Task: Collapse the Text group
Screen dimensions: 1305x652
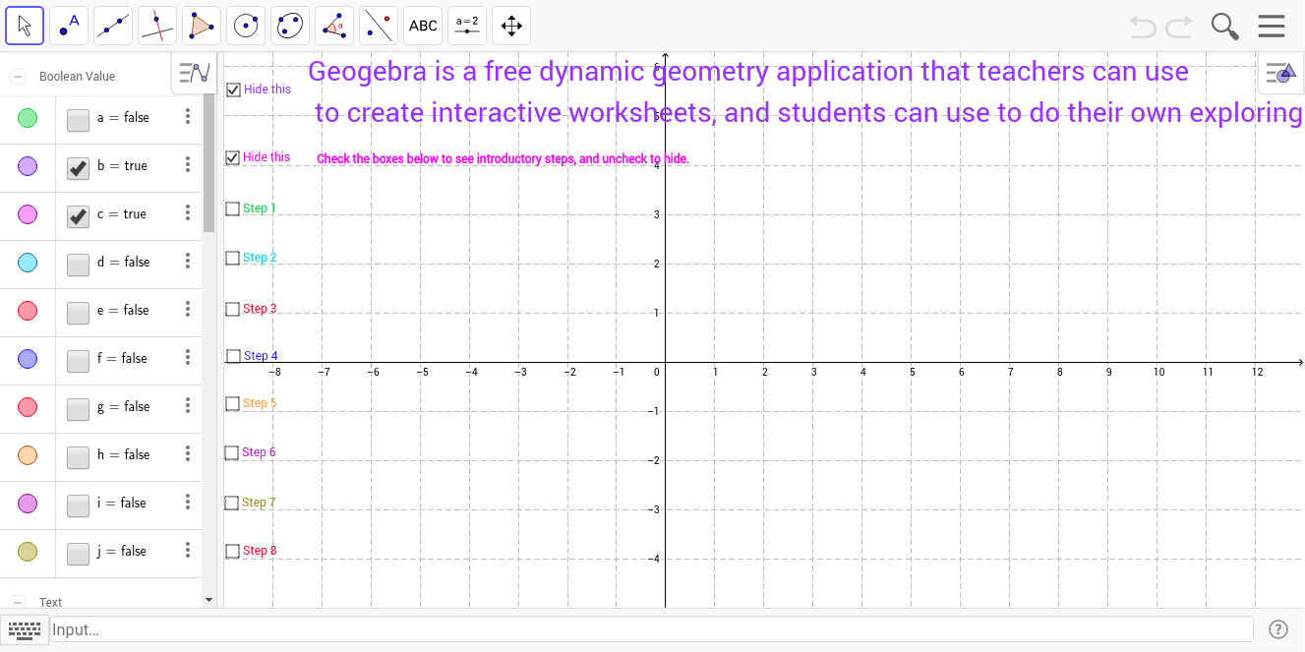Action: [x=18, y=602]
